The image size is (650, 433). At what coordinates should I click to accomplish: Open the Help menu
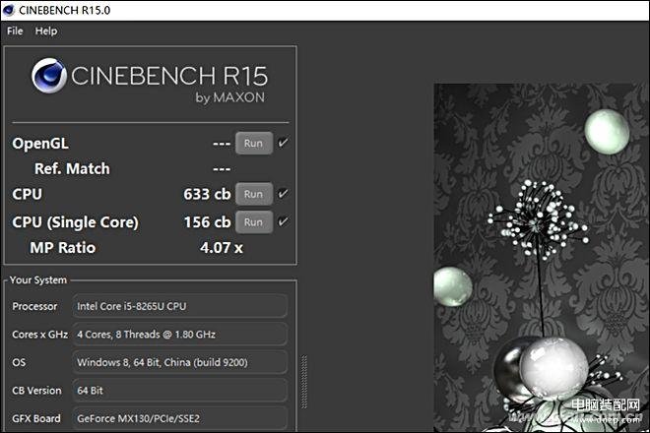click(46, 31)
